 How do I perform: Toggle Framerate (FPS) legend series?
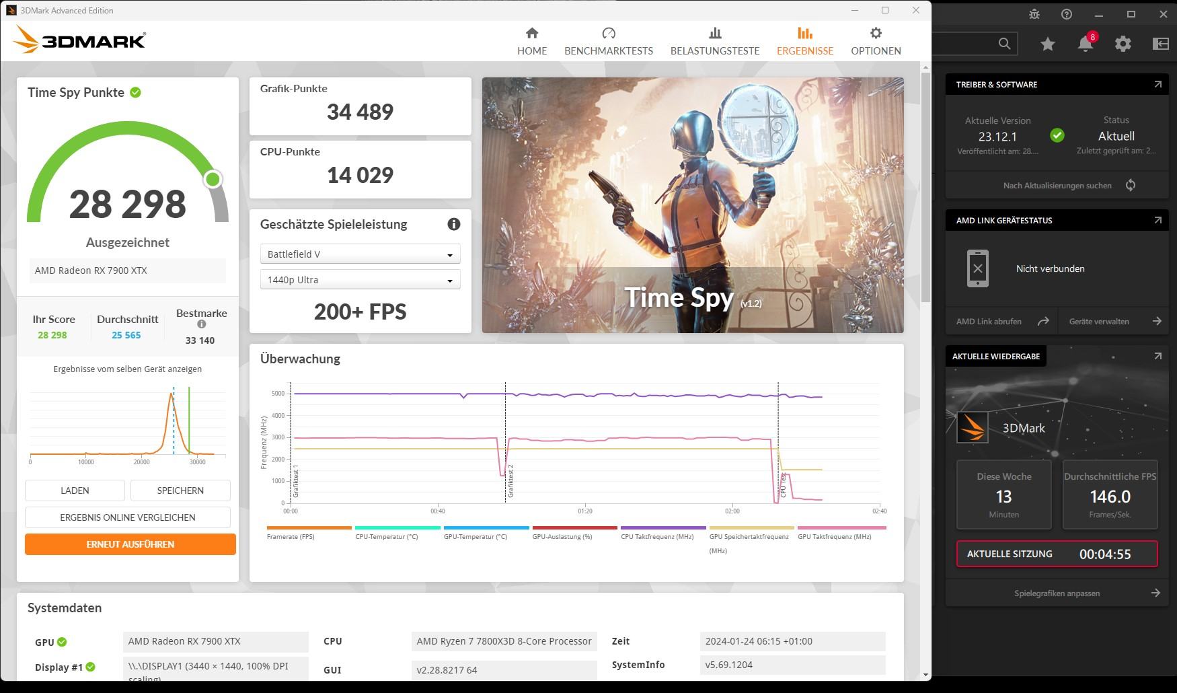pyautogui.click(x=309, y=533)
